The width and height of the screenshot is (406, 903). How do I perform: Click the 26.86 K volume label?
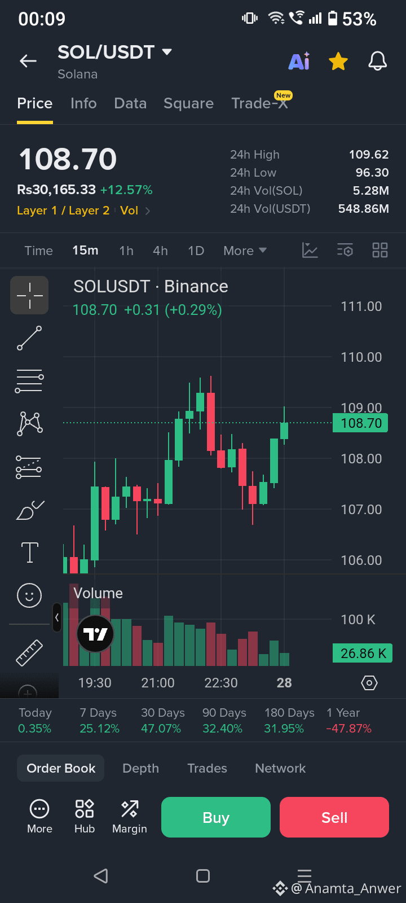tap(363, 654)
